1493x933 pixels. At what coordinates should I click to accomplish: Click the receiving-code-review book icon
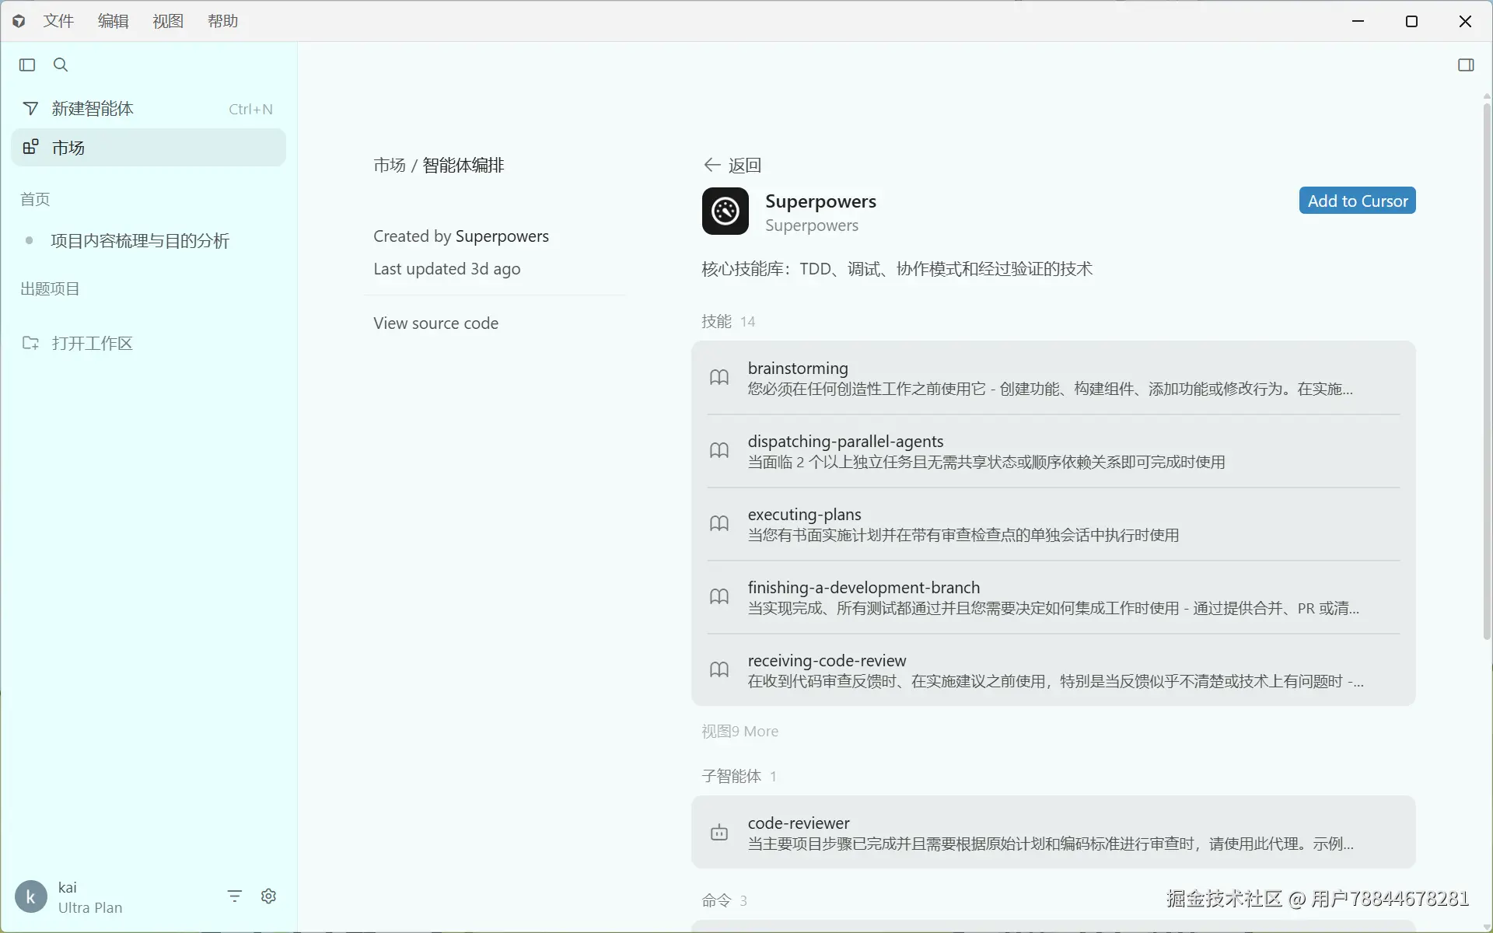719,670
